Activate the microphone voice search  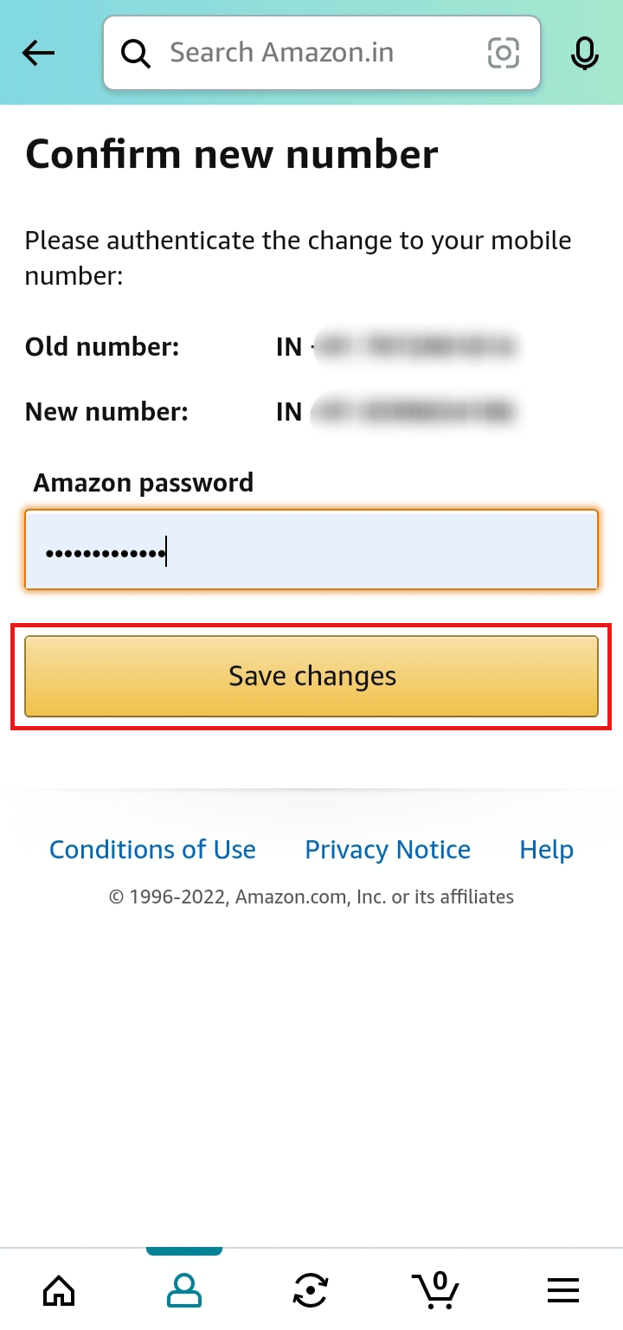(585, 54)
